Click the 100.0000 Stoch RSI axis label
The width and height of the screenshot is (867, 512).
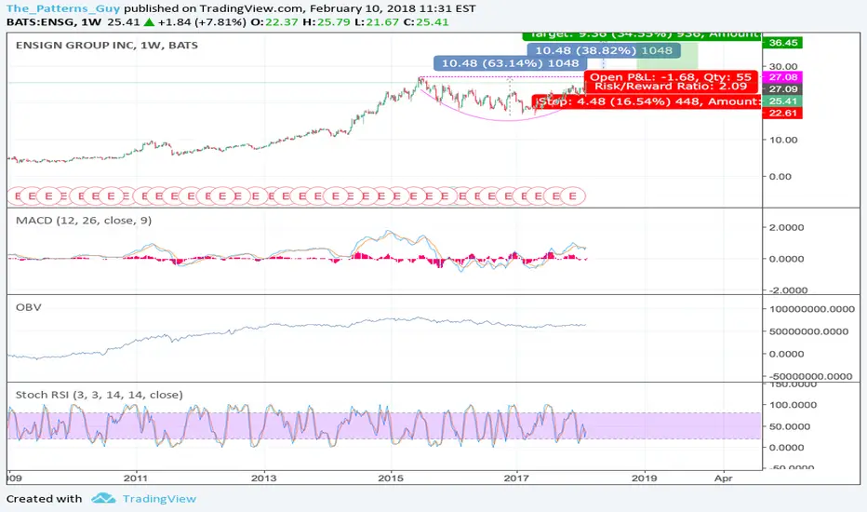tap(793, 405)
